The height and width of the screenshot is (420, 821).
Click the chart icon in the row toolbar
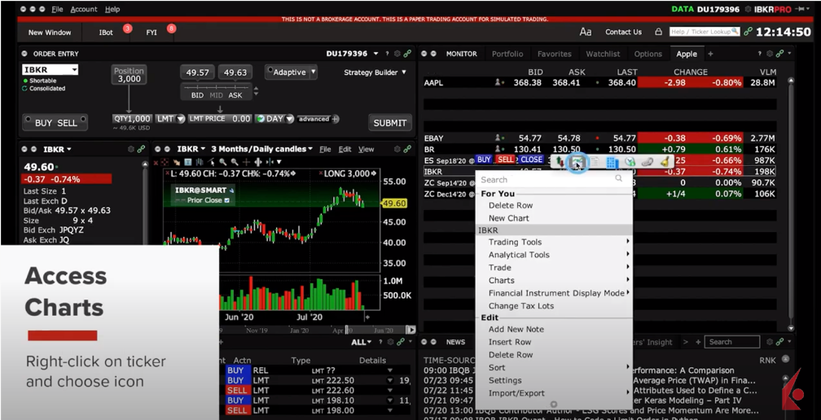577,162
